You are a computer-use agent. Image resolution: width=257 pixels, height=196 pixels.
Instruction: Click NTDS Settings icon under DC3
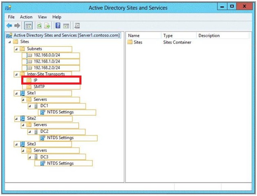(43, 163)
